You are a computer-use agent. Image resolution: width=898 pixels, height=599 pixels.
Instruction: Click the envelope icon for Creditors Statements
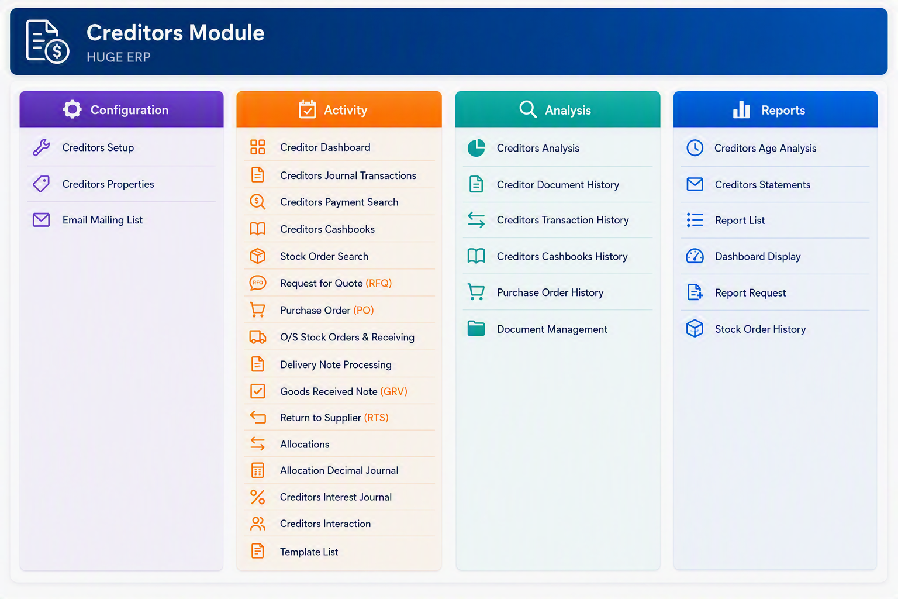coord(695,184)
